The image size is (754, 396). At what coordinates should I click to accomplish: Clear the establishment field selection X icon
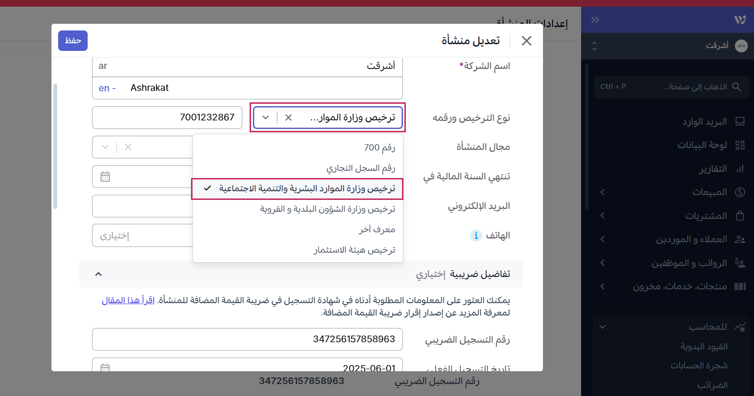point(128,147)
